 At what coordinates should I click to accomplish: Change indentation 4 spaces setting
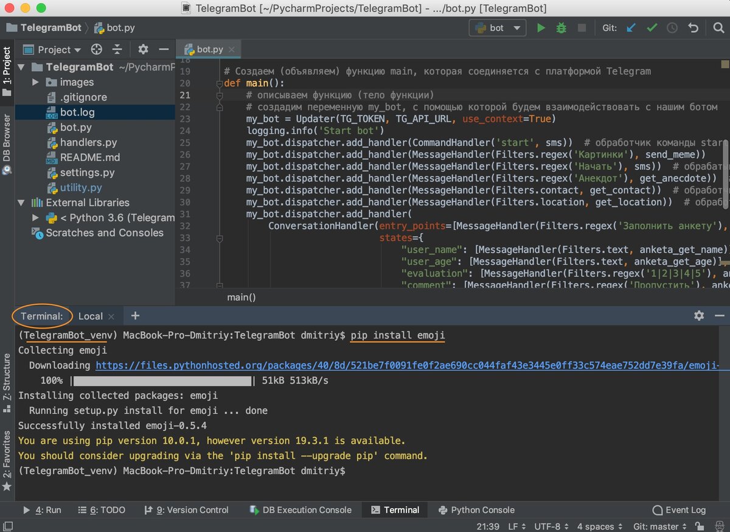(x=600, y=527)
